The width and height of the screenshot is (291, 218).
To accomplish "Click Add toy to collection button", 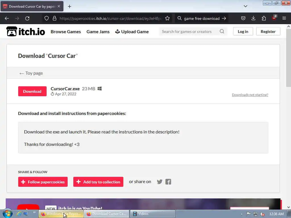I will click(x=98, y=182).
